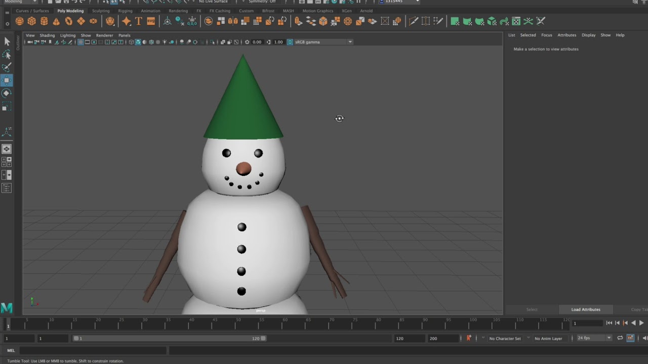
Task: Activate the Scale tool in the toolbox
Action: point(7,107)
